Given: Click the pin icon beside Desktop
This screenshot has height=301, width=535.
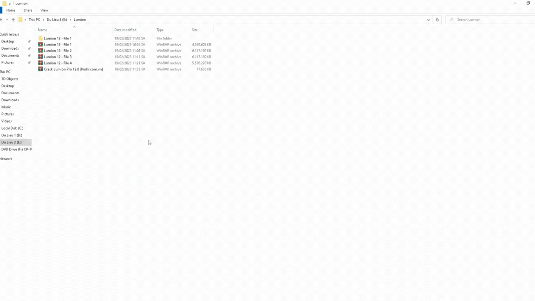Looking at the screenshot, I should pos(29,41).
